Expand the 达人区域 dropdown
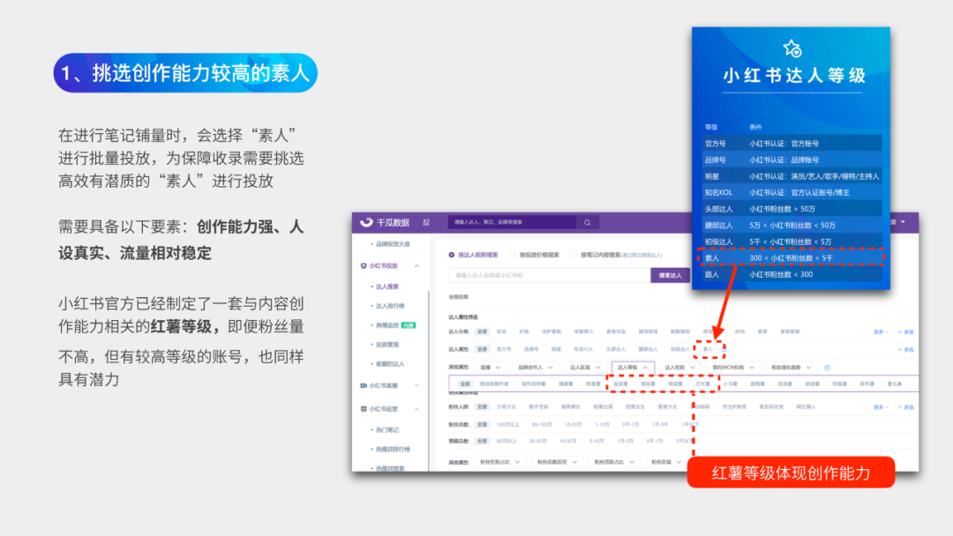The height and width of the screenshot is (536, 953). [585, 368]
